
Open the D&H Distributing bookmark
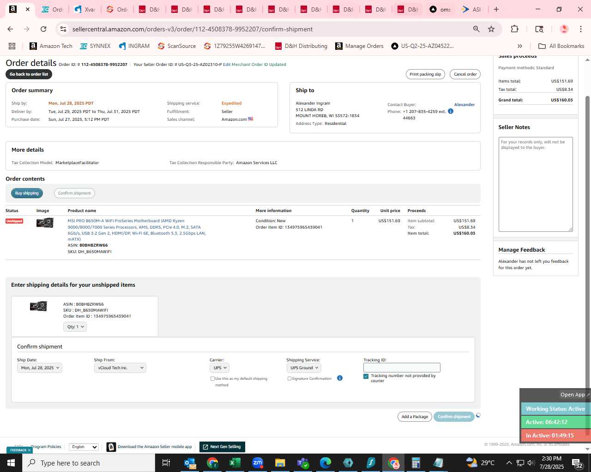click(301, 46)
